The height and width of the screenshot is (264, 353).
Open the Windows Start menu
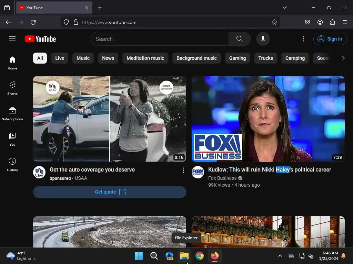[x=139, y=256]
